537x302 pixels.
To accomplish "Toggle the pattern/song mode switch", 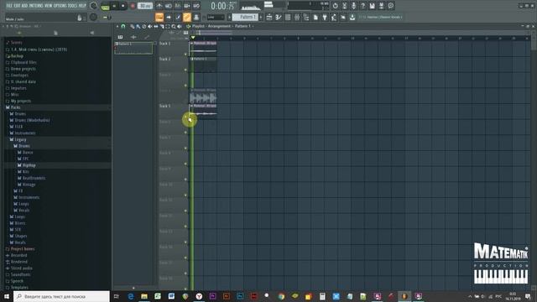I will 105,6.
